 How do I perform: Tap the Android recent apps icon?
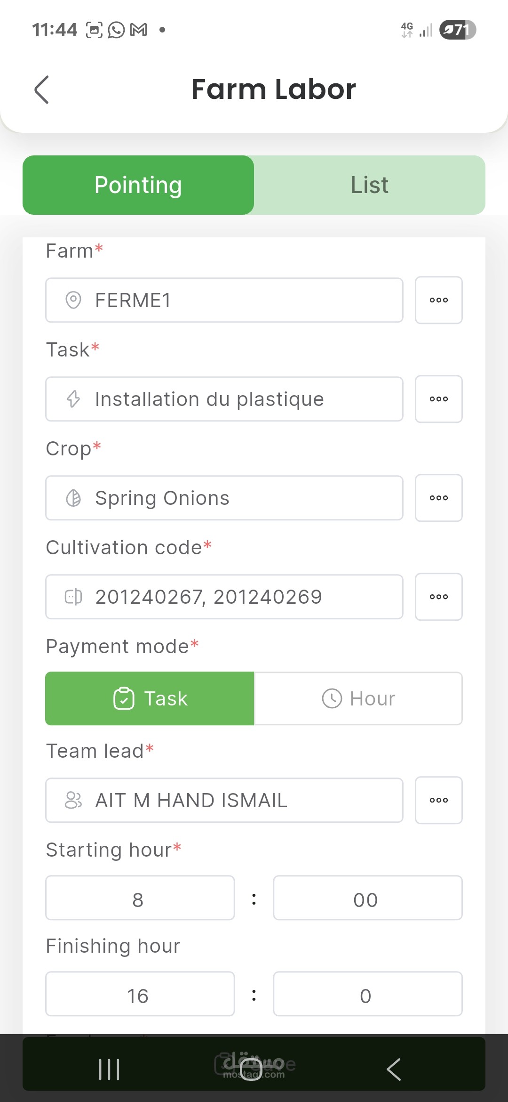(x=109, y=1069)
